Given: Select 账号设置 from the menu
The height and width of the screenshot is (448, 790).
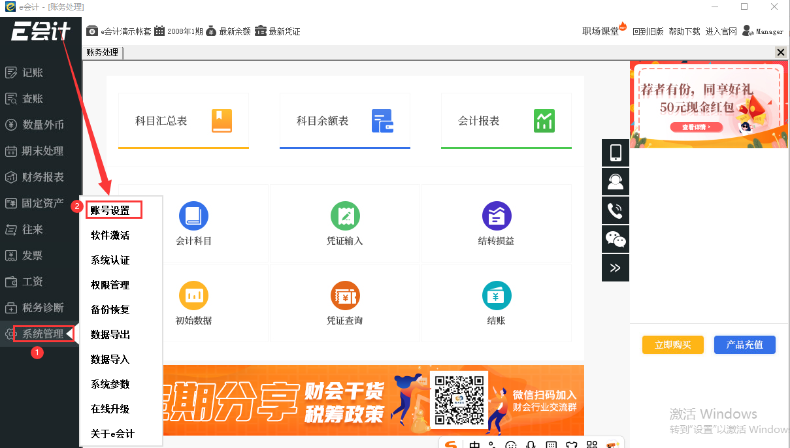Looking at the screenshot, I should point(114,209).
